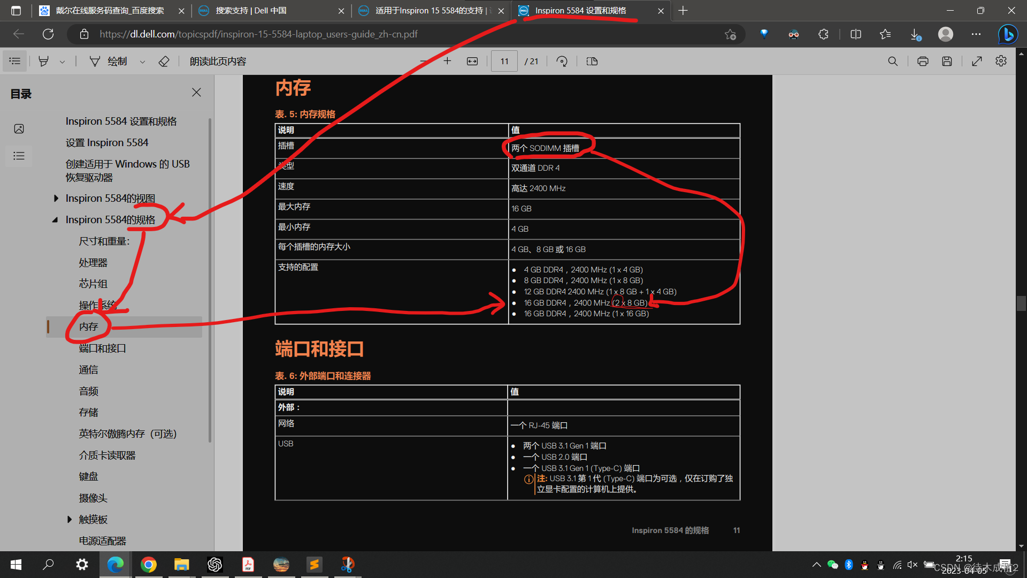Screen dimensions: 1027x578
Task: Expand Inspiron 5584的视图 tree node
Action: [56, 199]
